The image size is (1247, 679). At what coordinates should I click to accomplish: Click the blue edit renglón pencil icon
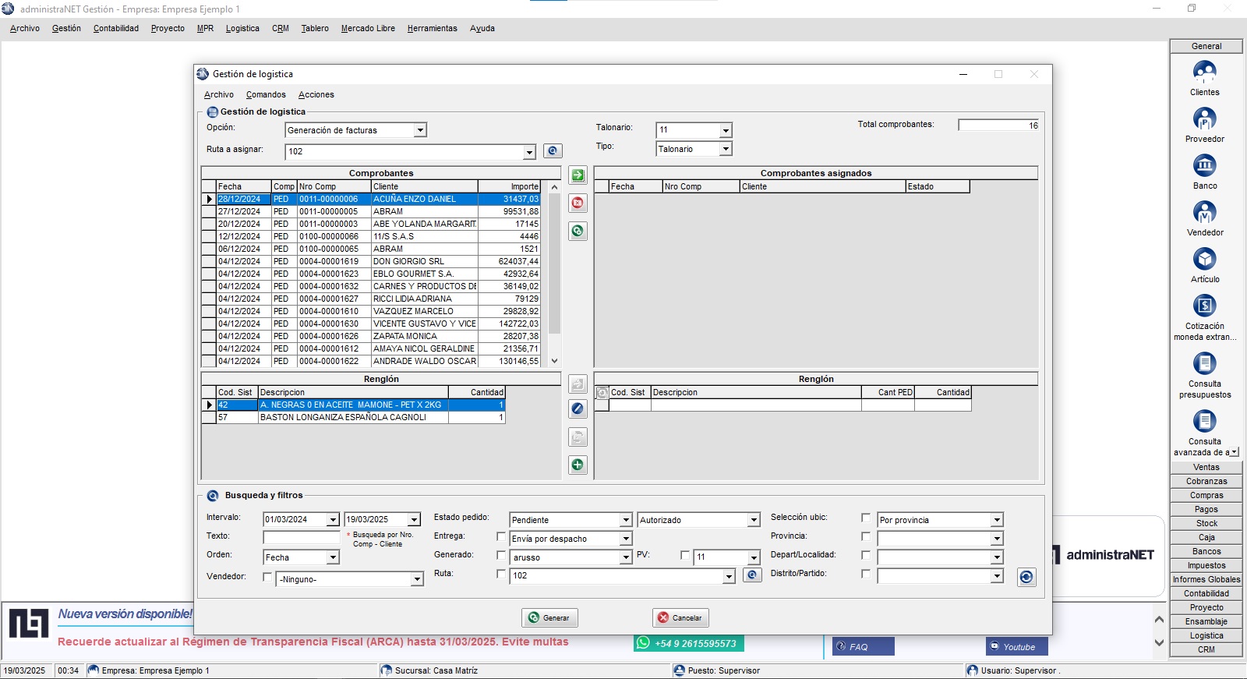(x=578, y=408)
